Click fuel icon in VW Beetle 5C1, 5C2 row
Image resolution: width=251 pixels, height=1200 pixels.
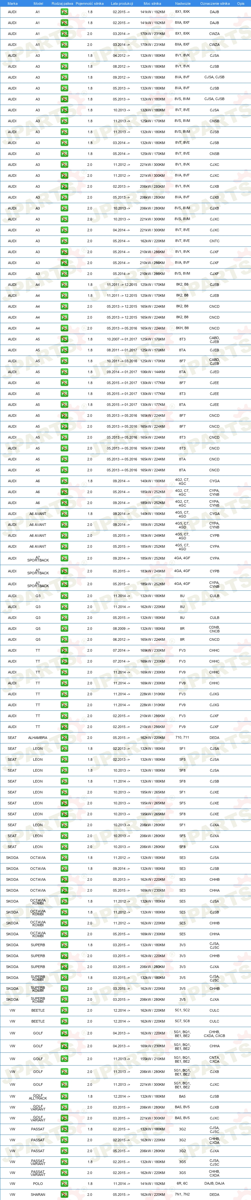(64, 1010)
